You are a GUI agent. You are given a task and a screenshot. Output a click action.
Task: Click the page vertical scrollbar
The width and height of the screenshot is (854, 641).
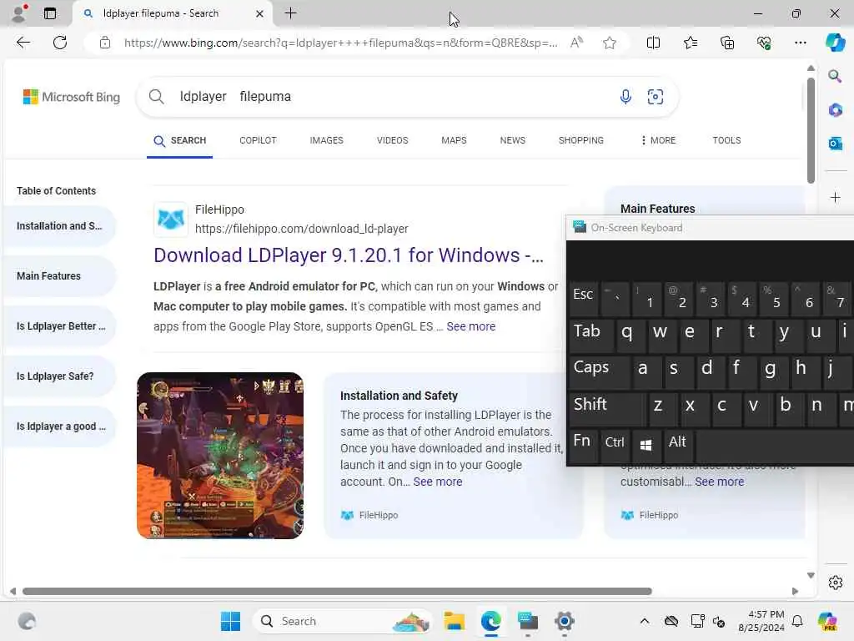pyautogui.click(x=811, y=131)
